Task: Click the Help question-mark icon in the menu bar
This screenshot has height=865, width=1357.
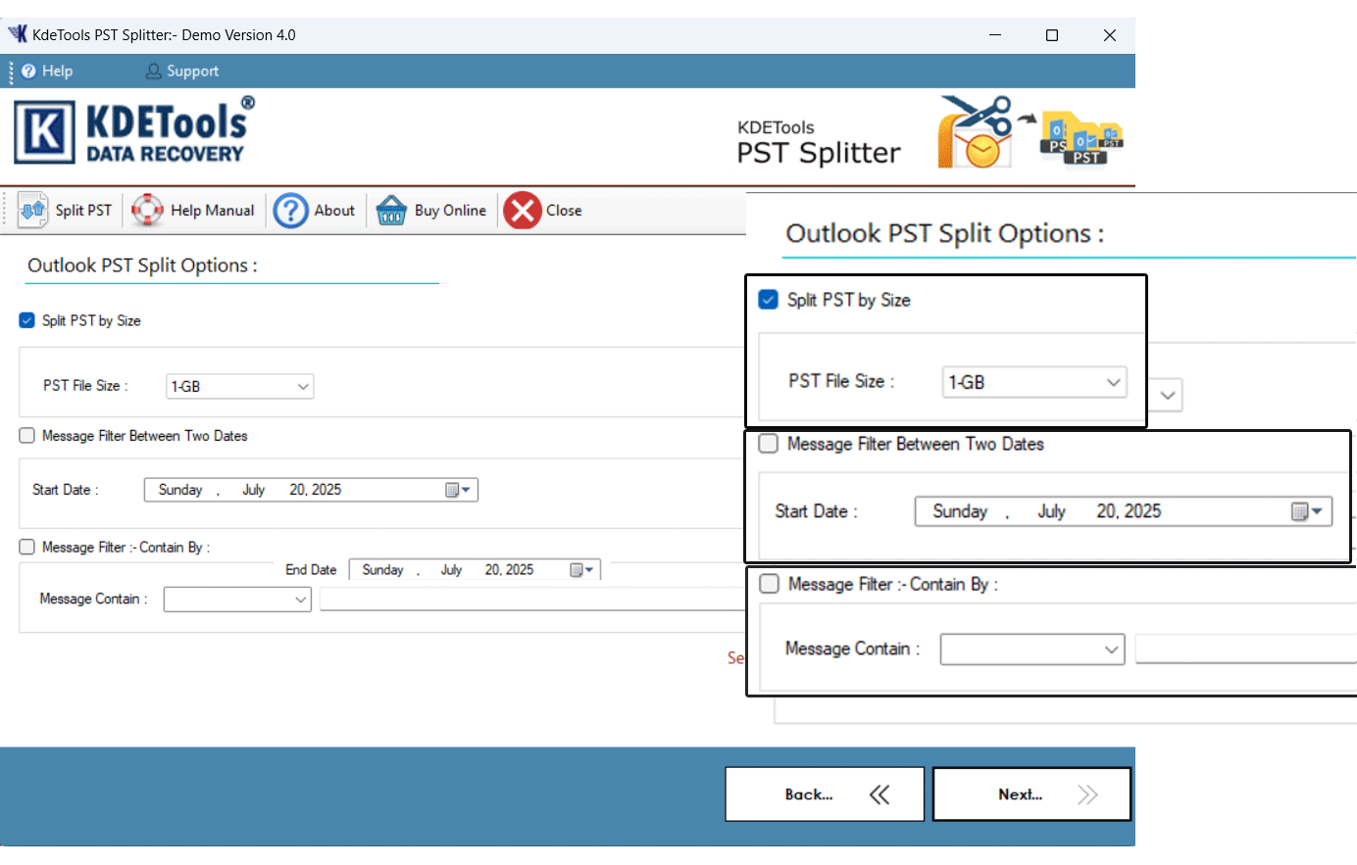Action: coord(30,71)
